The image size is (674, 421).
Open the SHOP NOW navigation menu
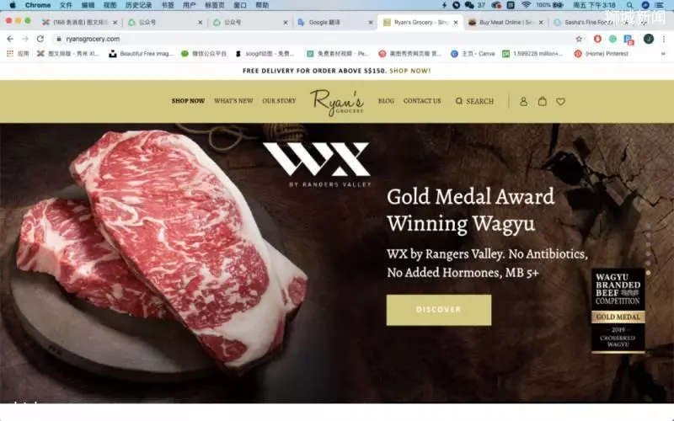point(188,101)
